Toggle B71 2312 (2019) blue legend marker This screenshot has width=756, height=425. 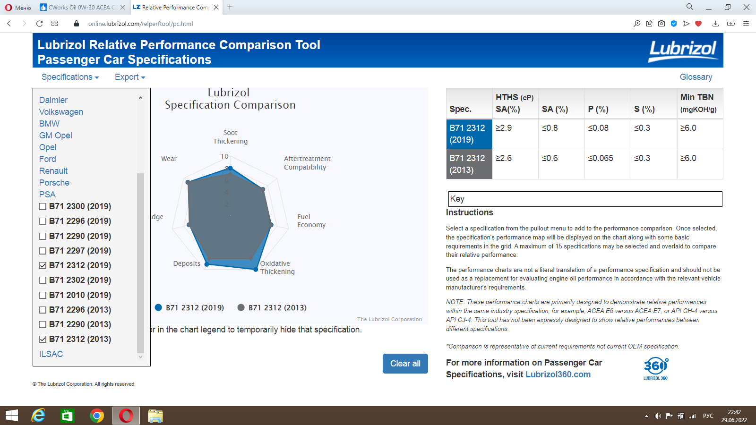159,307
